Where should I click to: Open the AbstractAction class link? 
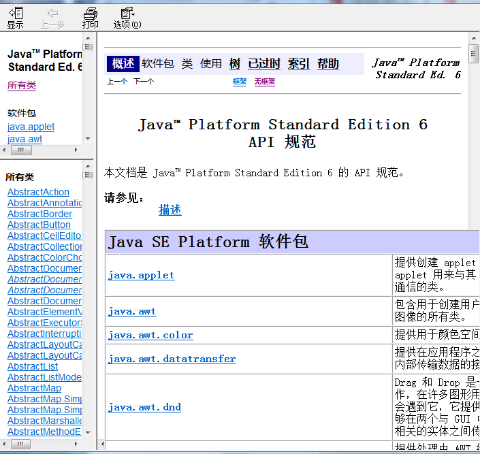click(38, 192)
